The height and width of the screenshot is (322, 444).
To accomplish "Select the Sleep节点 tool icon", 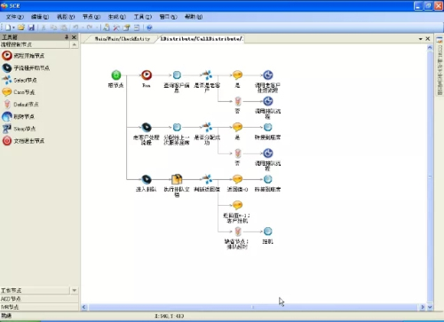I will (6, 129).
